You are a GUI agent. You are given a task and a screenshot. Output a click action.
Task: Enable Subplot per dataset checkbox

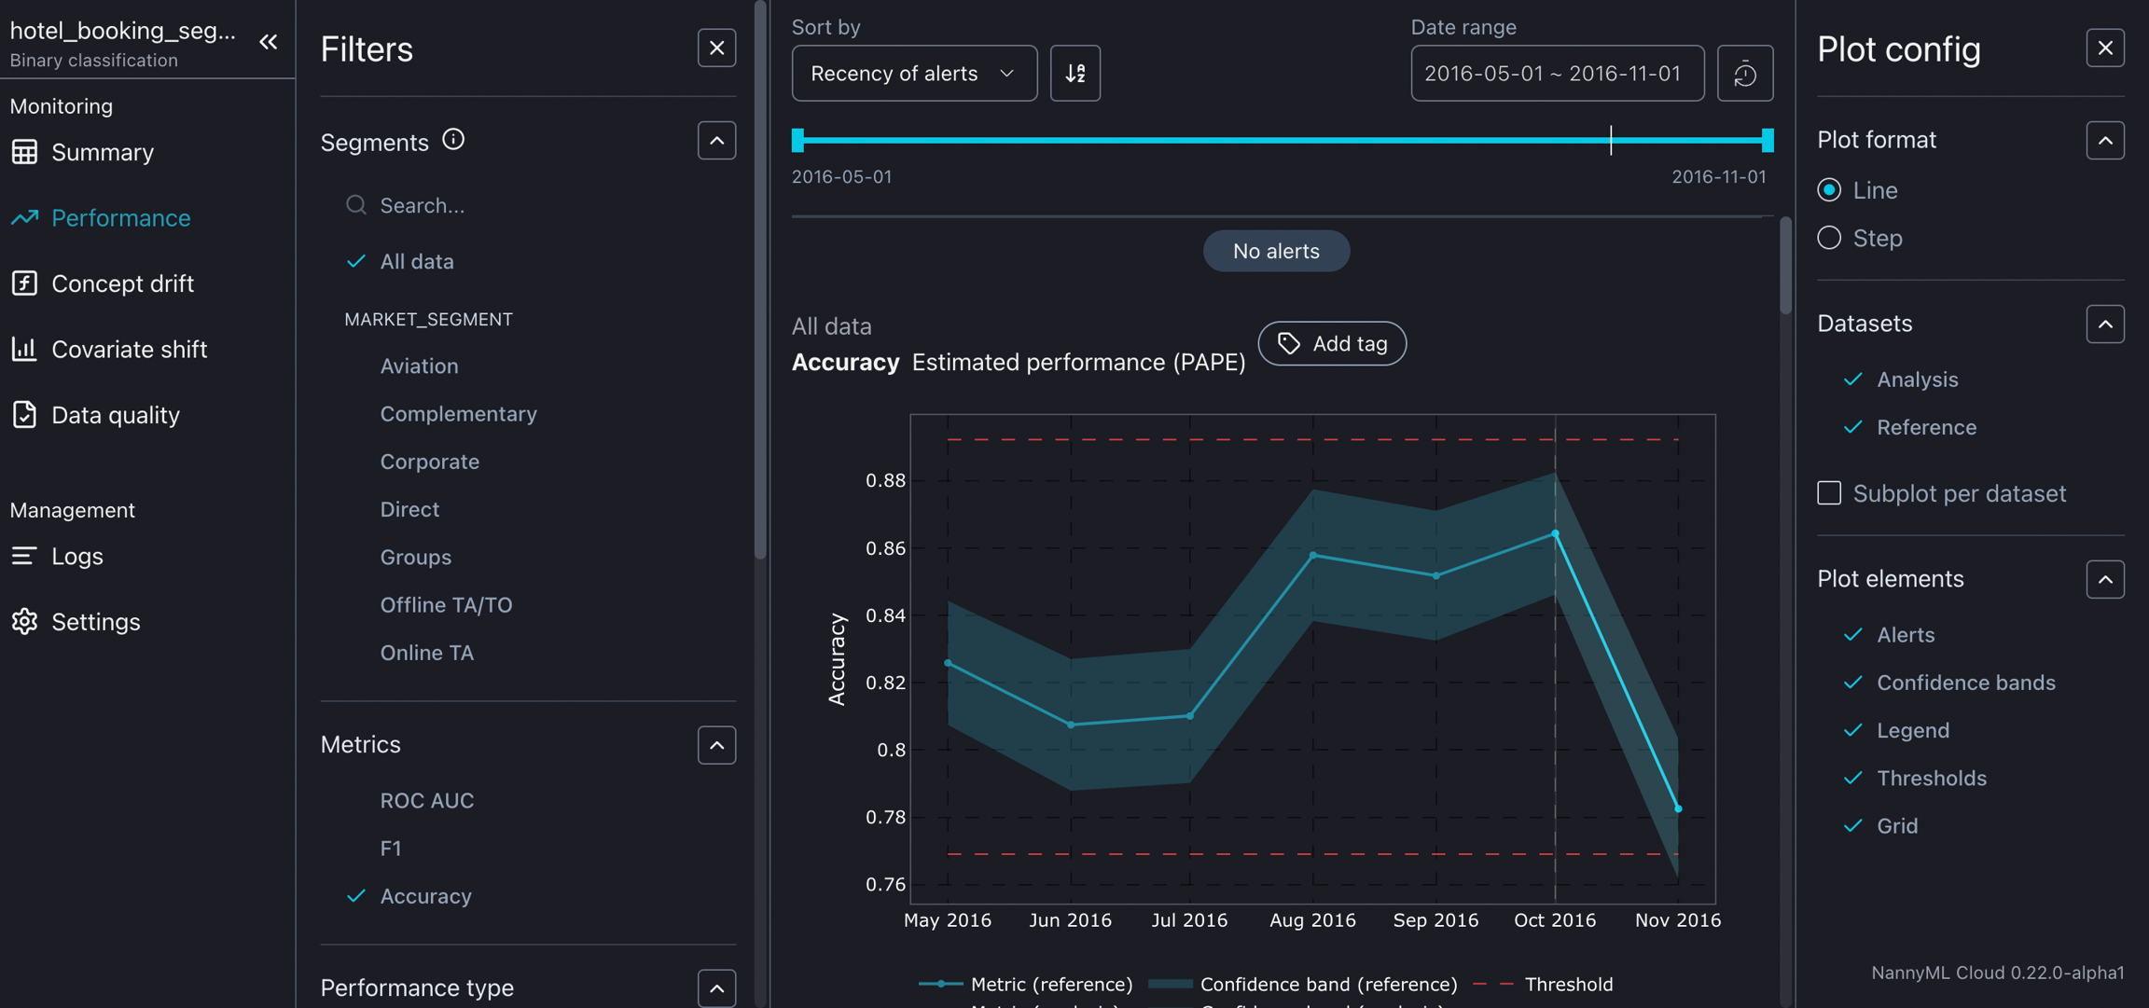[1829, 492]
